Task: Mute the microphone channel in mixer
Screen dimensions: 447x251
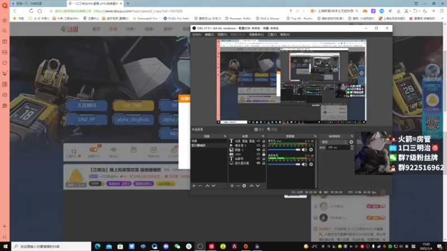Action: pos(304,149)
